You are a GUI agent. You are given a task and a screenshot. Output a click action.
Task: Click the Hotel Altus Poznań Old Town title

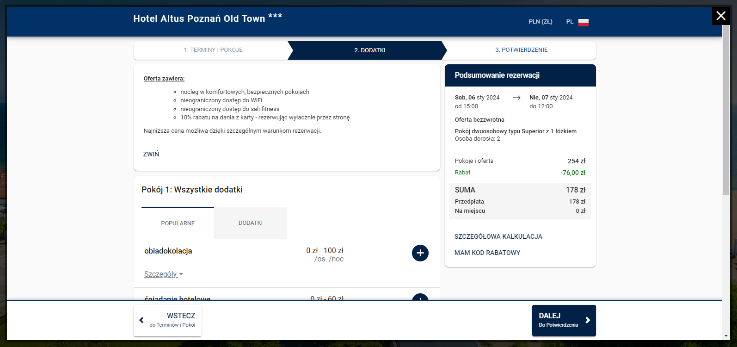click(x=208, y=19)
